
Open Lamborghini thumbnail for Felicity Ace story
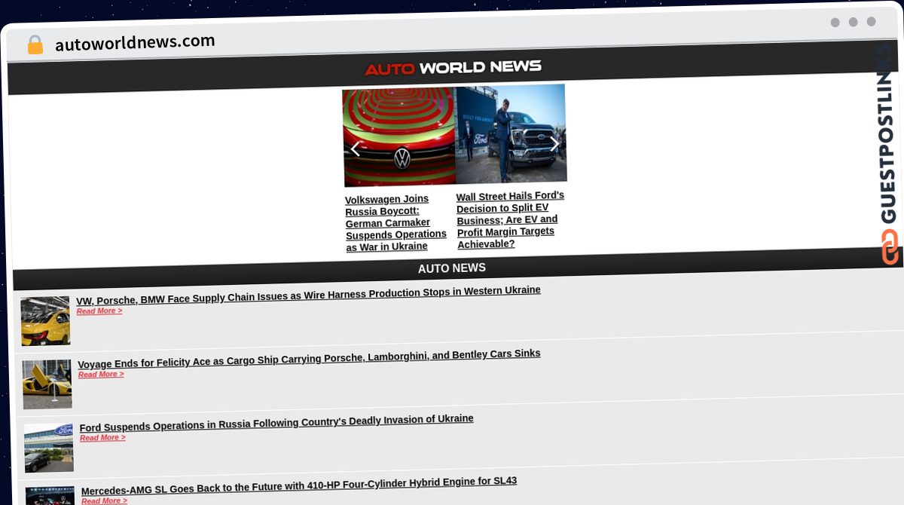pos(47,384)
